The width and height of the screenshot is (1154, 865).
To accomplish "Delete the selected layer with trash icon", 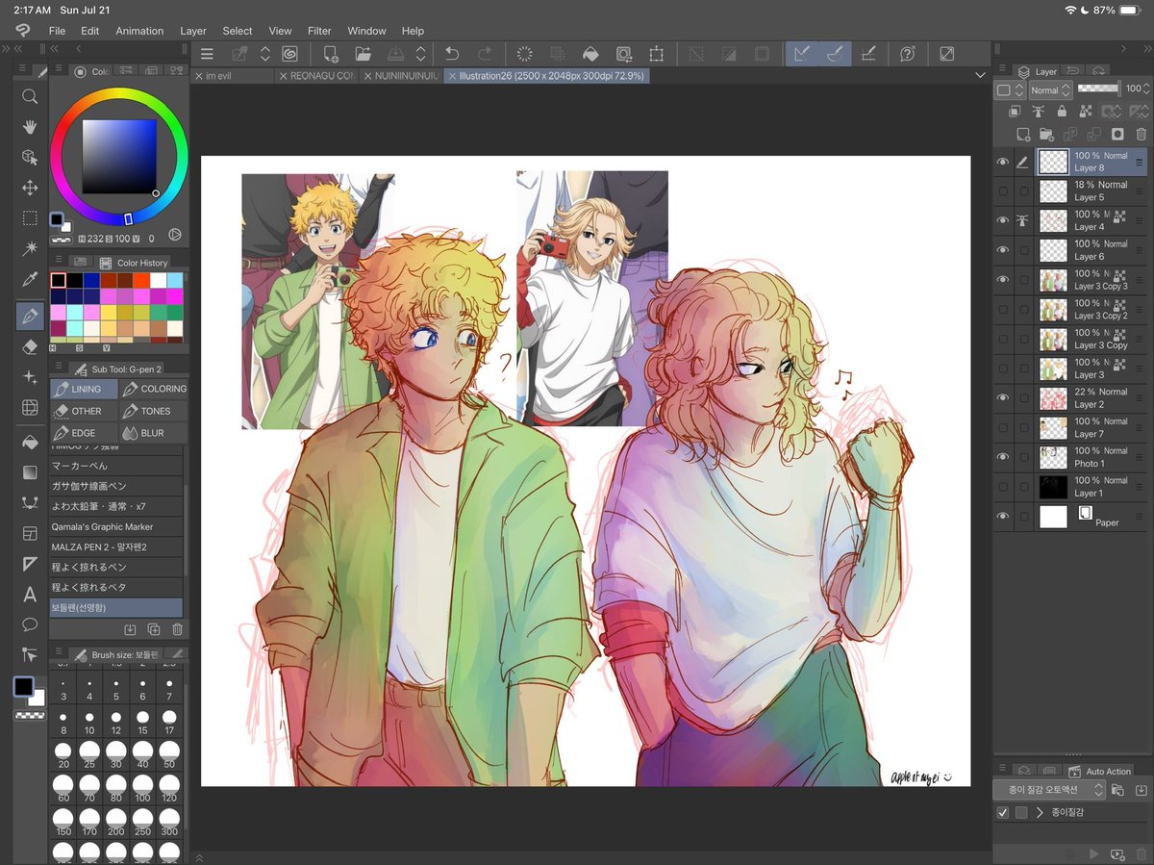I will [x=1141, y=134].
